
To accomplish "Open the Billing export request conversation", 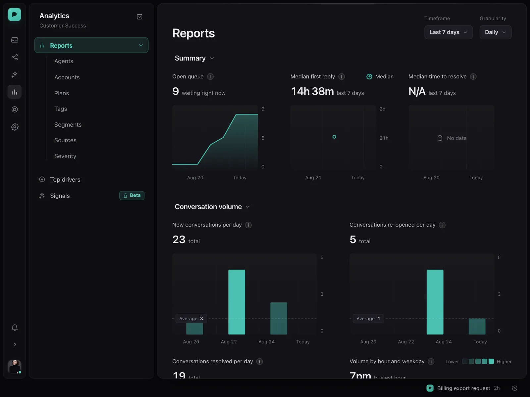I will pyautogui.click(x=464, y=388).
